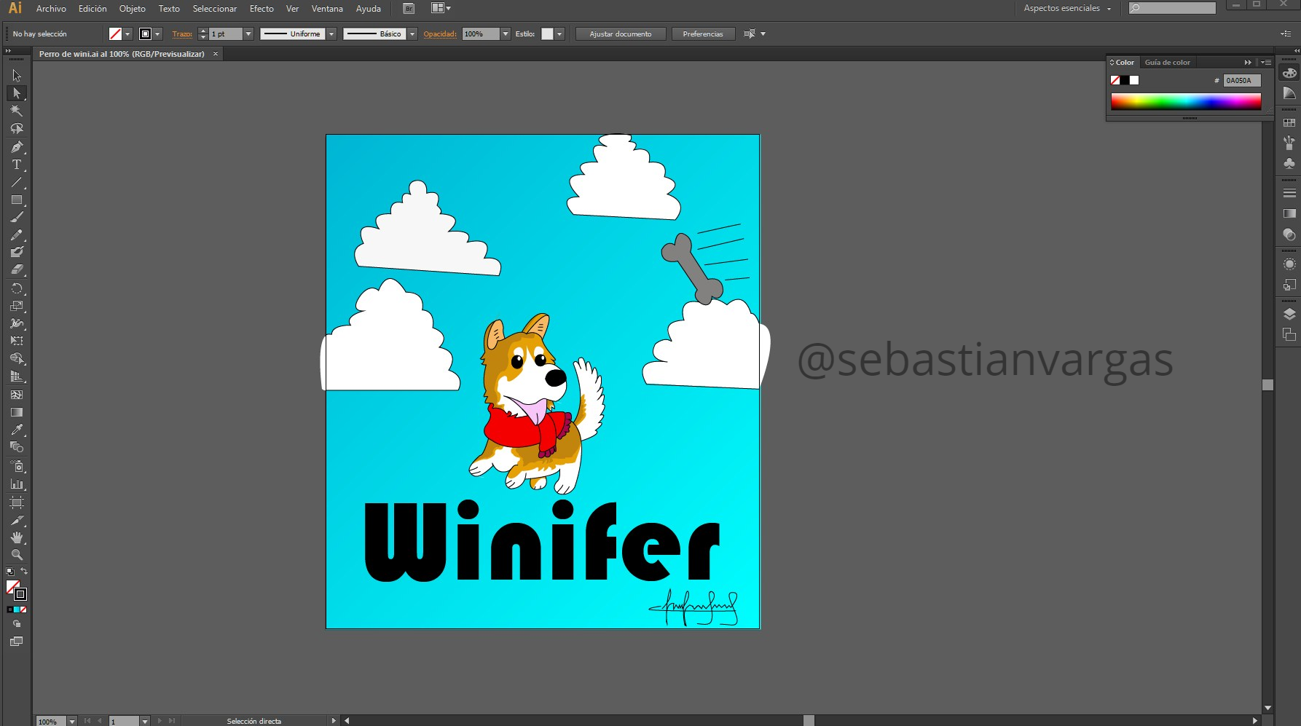Click the hex color value field
This screenshot has height=726, width=1301.
point(1242,81)
